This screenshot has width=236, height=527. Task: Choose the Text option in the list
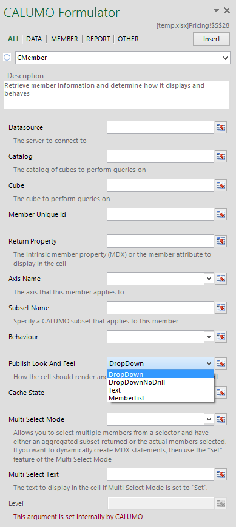[160, 390]
